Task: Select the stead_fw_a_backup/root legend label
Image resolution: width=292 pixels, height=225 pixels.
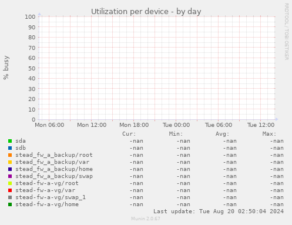Action: (54, 155)
